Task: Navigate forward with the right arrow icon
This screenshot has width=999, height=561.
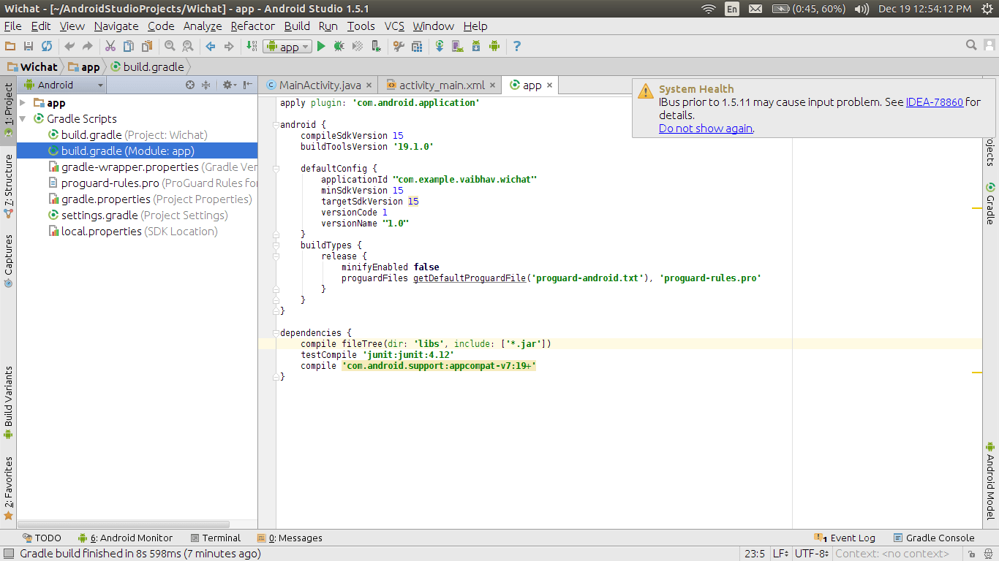Action: tap(229, 46)
